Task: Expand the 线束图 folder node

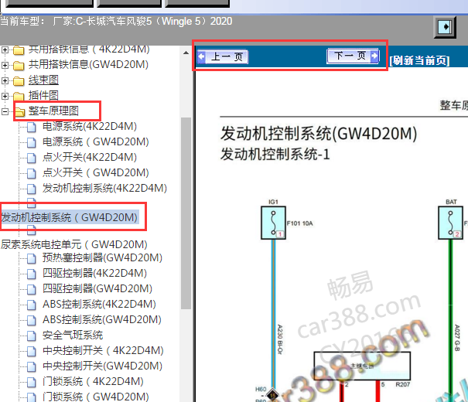Action: [5, 80]
